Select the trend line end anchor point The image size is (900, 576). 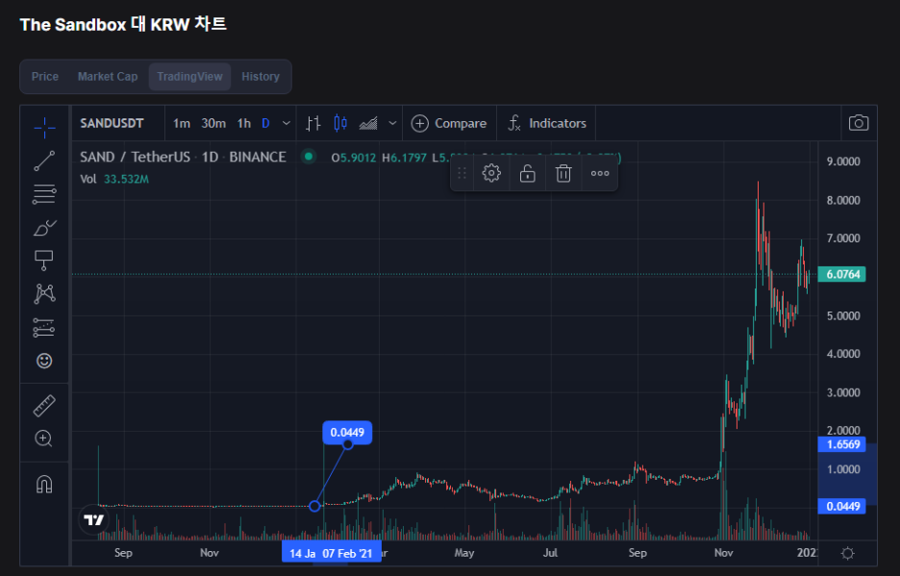click(x=348, y=444)
